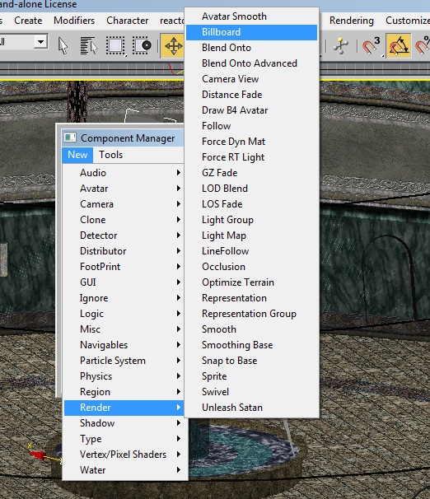Screen dimensions: 430x499
Task: Open Tools menu in Component Manager
Action: click(110, 155)
